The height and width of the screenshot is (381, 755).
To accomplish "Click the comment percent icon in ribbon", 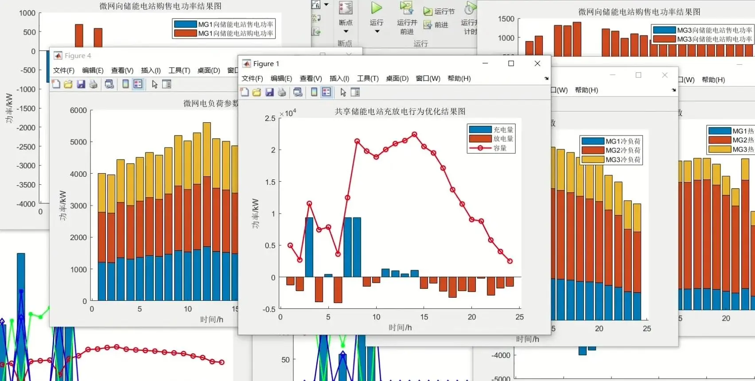I will click(316, 18).
